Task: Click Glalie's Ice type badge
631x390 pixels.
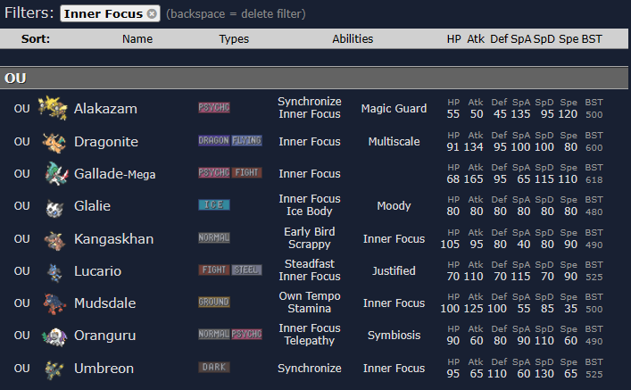Action: click(213, 205)
